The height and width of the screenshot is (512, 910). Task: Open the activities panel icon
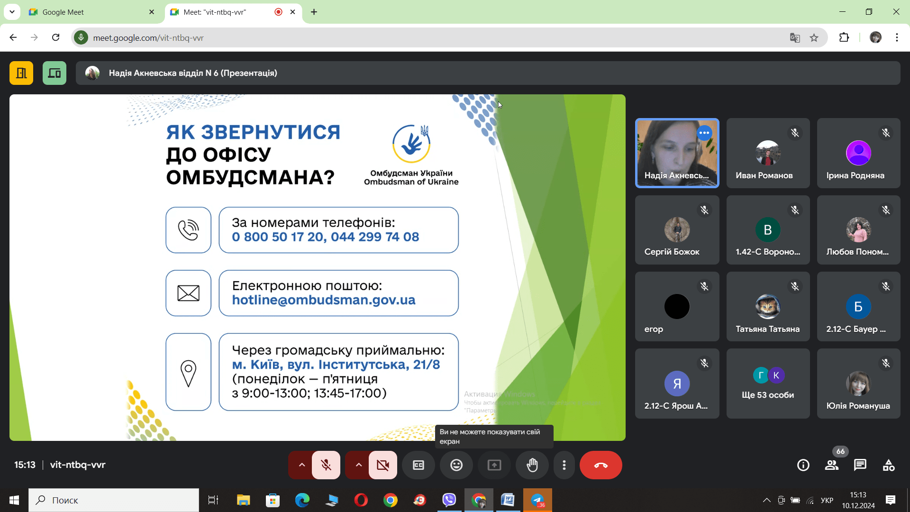tap(889, 465)
